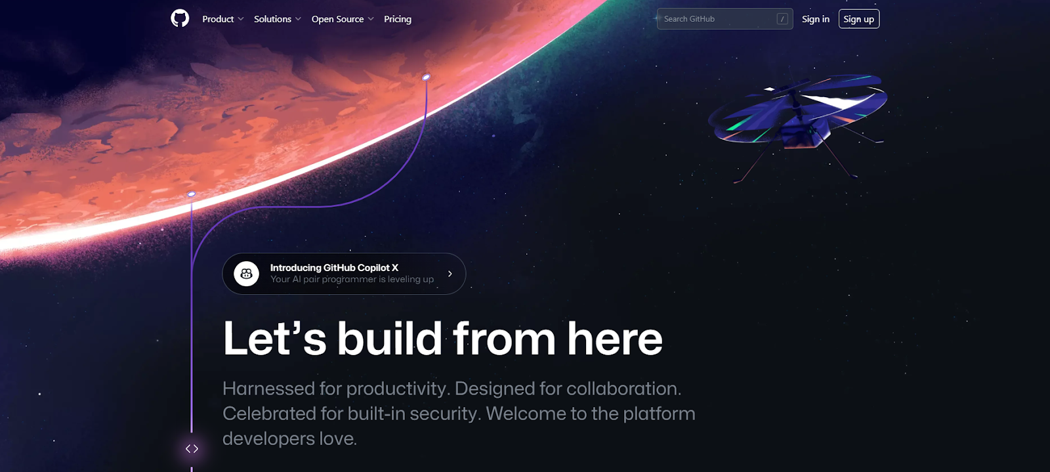Click the lower glowing node near the planet edge
The width and height of the screenshot is (1050, 472).
(x=192, y=194)
